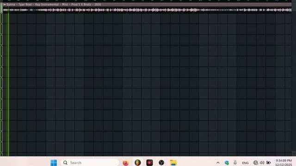Open the network globe tray icon

(256, 163)
